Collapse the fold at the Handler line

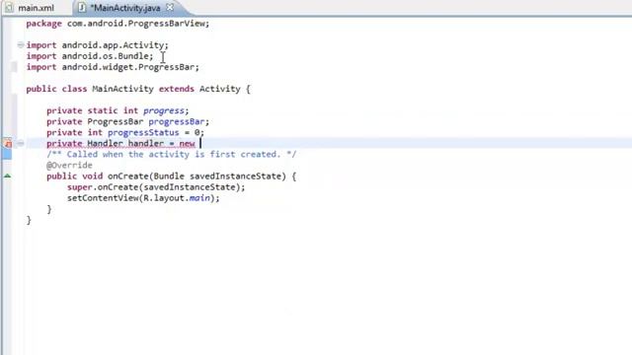point(21,143)
